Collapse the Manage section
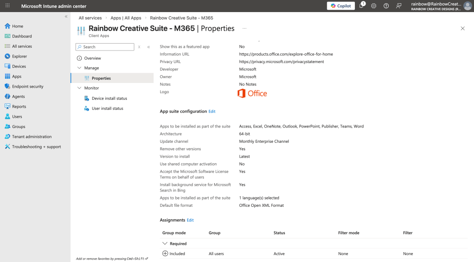 pyautogui.click(x=79, y=68)
